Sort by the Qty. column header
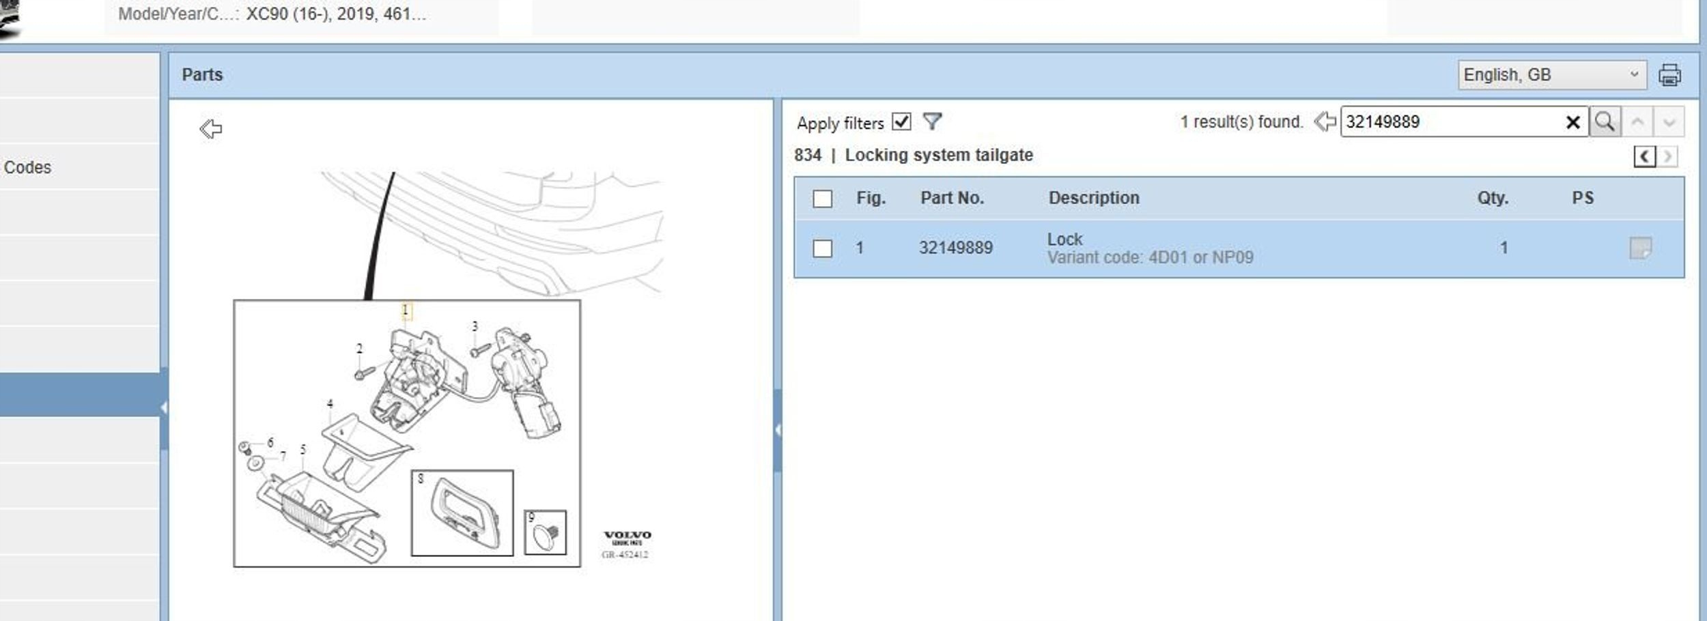The image size is (1707, 621). [1493, 198]
